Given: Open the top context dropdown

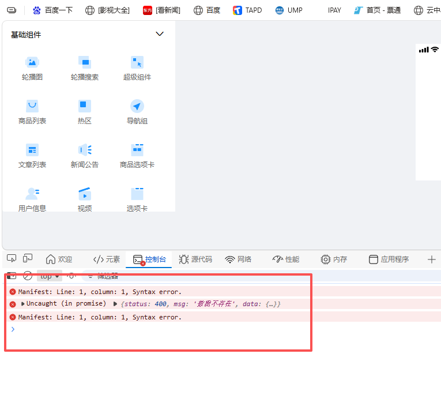Looking at the screenshot, I should click(50, 276).
